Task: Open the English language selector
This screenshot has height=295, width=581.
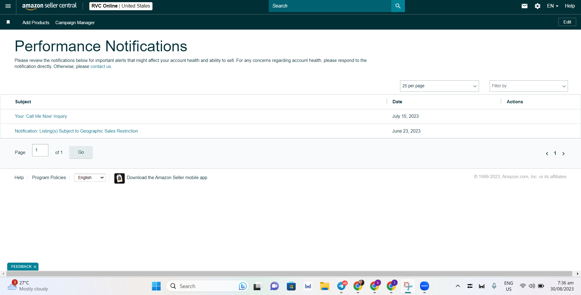Action: tap(90, 178)
